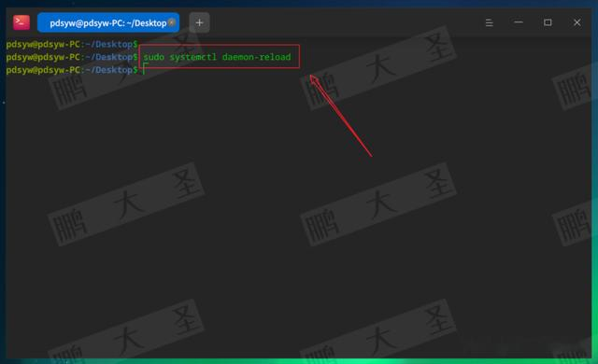598x364 pixels.
Task: Click the first empty prompt line's username
Action: coord(43,44)
